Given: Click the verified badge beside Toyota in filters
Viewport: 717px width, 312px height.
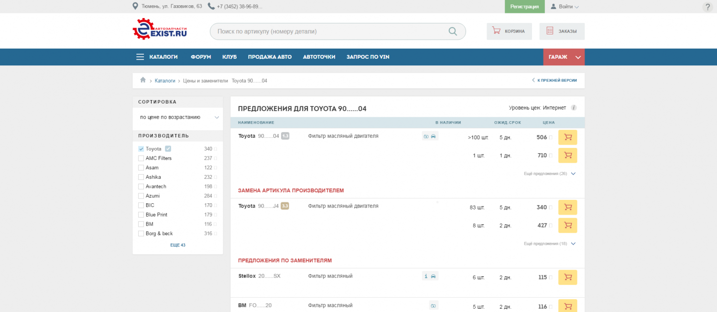Looking at the screenshot, I should tap(168, 149).
